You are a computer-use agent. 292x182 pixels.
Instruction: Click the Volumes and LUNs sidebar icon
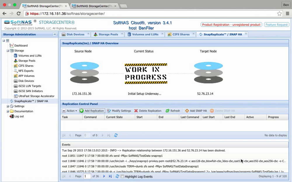15,56
